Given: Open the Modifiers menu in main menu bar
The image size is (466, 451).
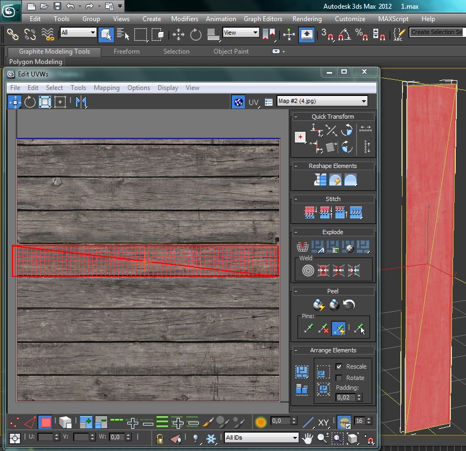Looking at the screenshot, I should tap(184, 18).
